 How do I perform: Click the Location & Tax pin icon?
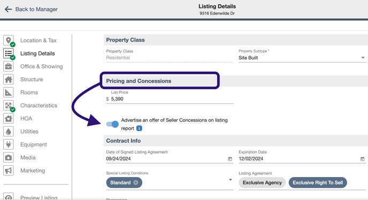(x=9, y=41)
